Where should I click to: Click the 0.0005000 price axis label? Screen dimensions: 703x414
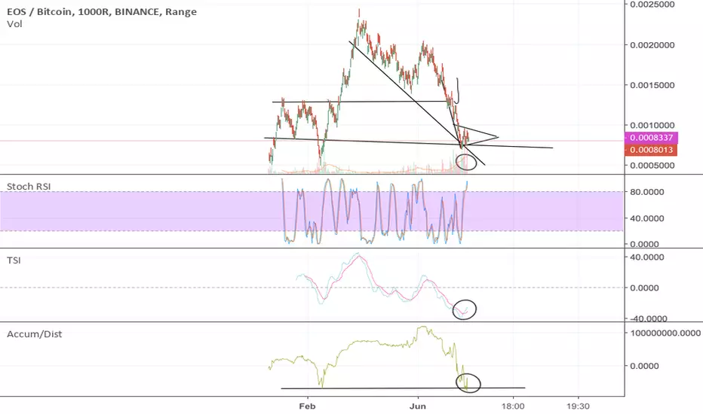pyautogui.click(x=652, y=165)
